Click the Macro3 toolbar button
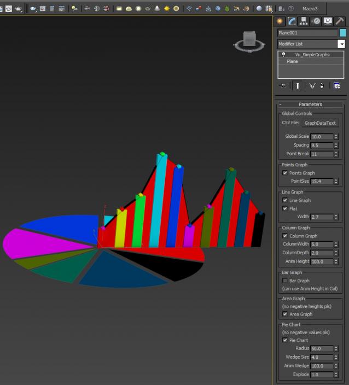Image resolution: width=349 pixels, height=385 pixels. [311, 9]
